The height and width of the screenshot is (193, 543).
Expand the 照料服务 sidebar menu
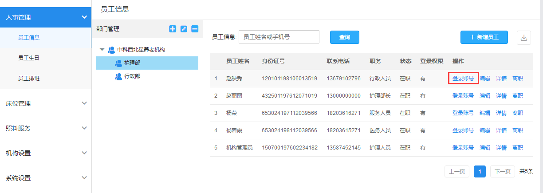tap(84, 128)
